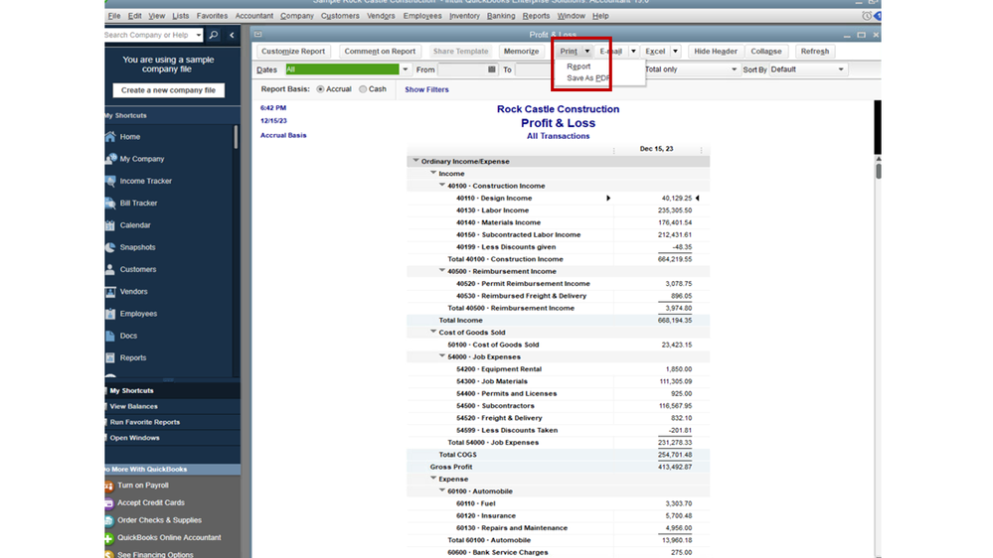Click the search magnifier icon

point(214,35)
